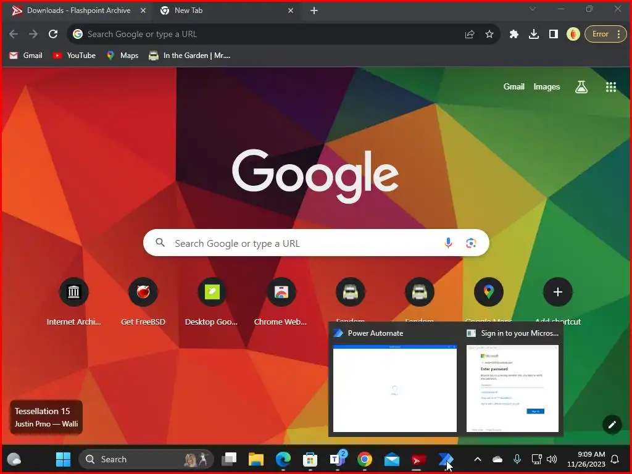Share this page icon in address bar
The image size is (632, 474).
click(470, 35)
